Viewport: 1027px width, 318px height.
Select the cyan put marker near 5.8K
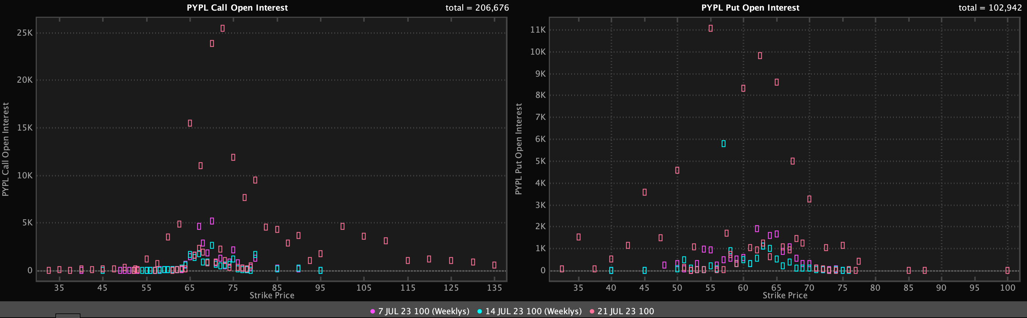click(x=724, y=143)
